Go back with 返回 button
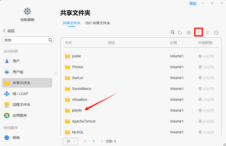This screenshot has height=146, width=226. (x=9, y=31)
